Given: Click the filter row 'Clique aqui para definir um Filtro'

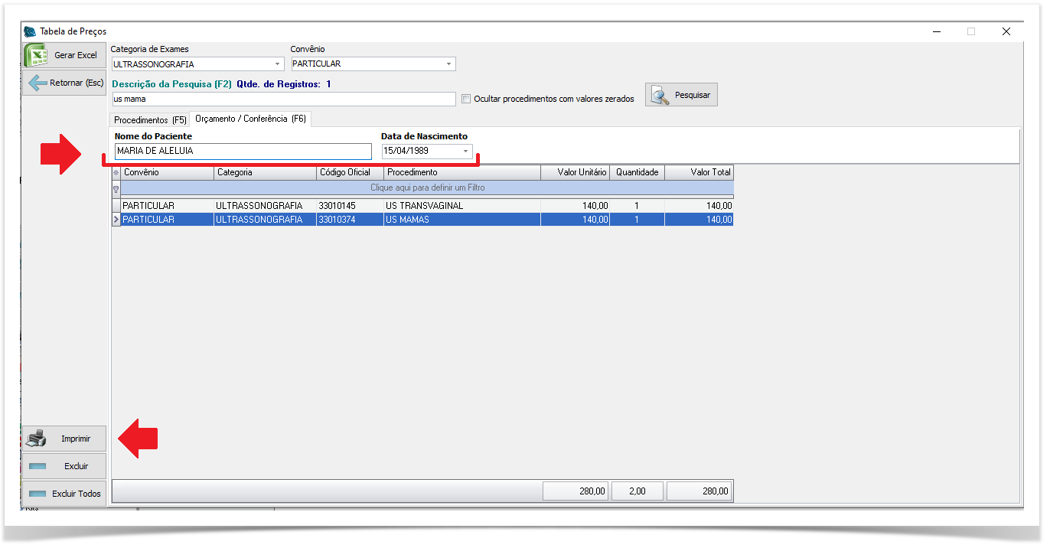Looking at the screenshot, I should (427, 188).
